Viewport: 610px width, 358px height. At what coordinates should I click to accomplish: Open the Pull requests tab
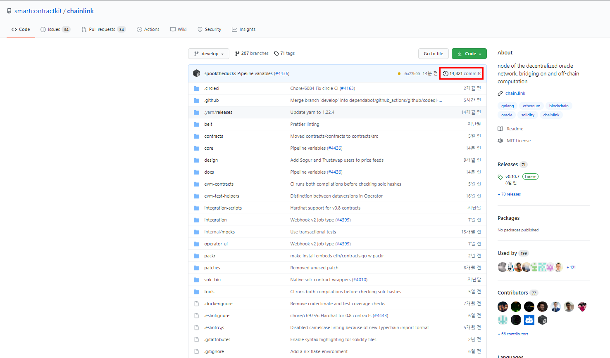coord(103,29)
